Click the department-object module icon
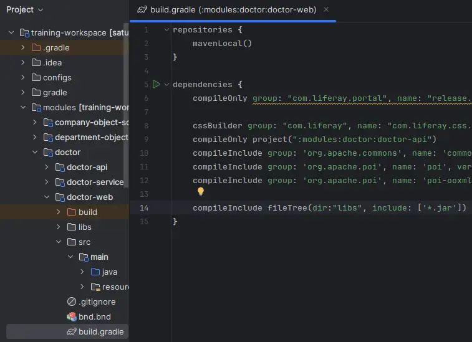The image size is (472, 342). [x=48, y=138]
